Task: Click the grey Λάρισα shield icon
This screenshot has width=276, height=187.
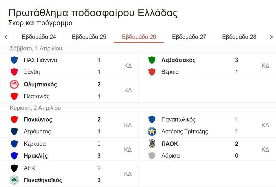Action: pyautogui.click(x=152, y=156)
